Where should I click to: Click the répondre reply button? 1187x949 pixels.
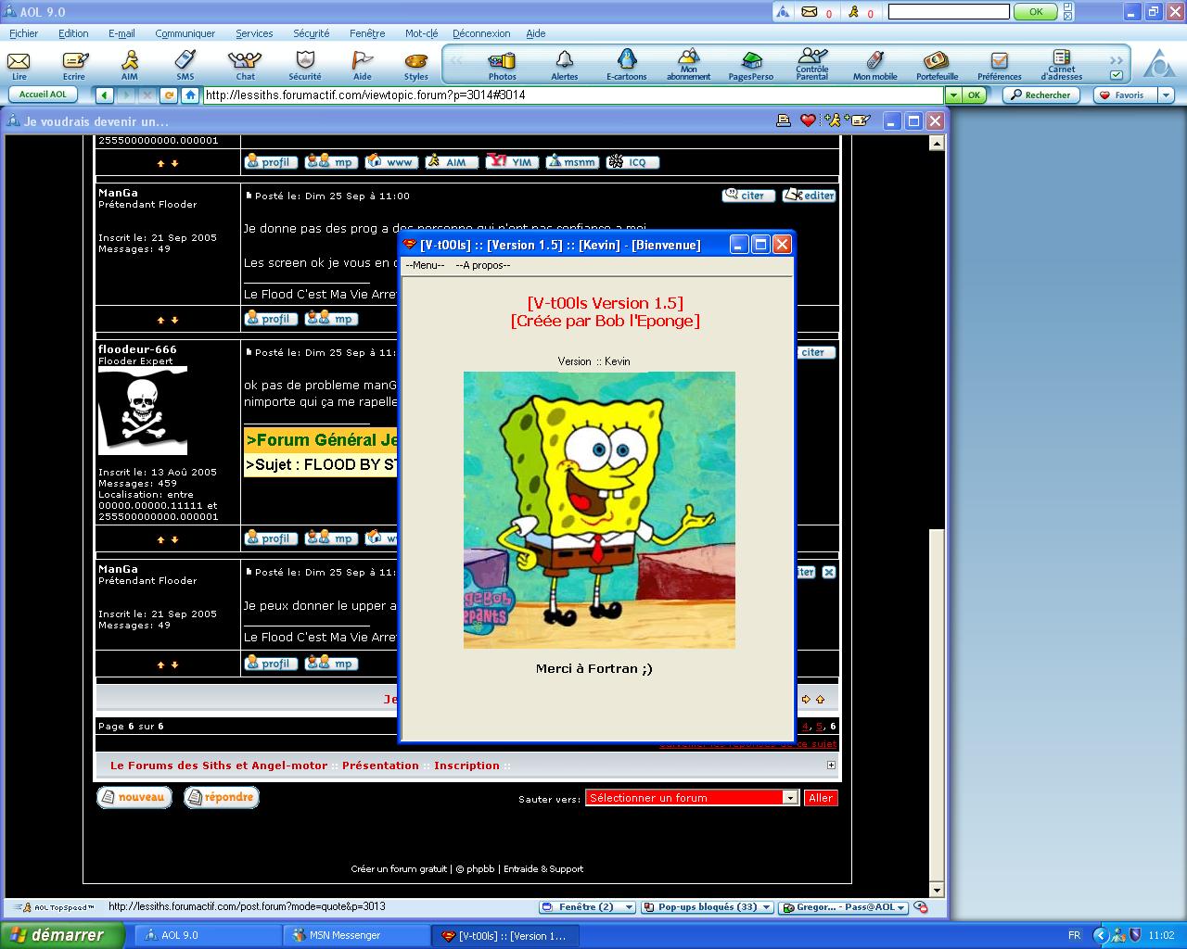point(221,797)
